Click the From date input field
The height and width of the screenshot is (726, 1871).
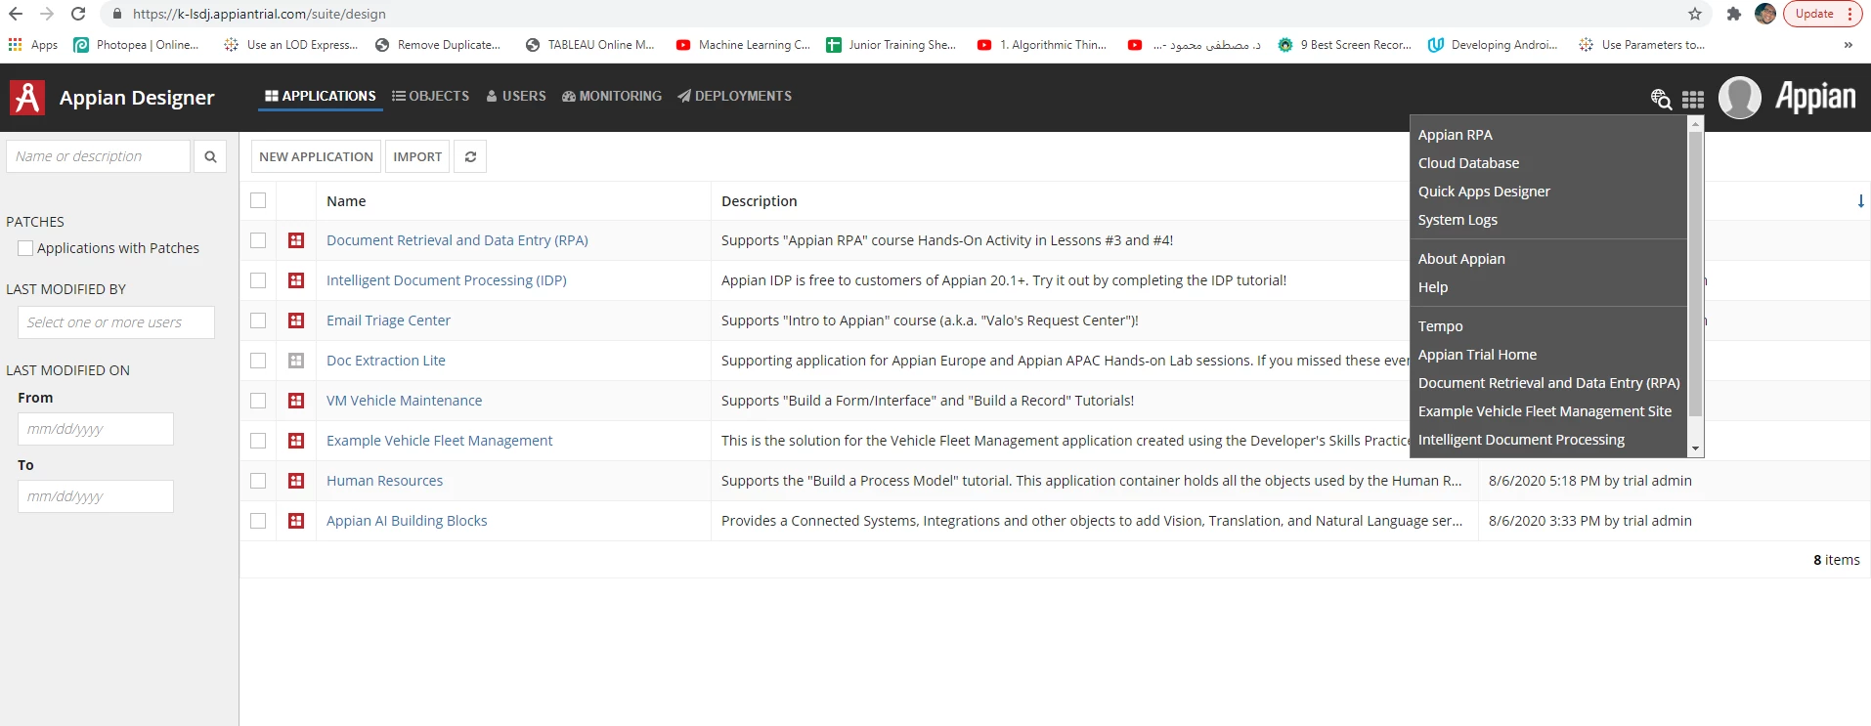96,429
